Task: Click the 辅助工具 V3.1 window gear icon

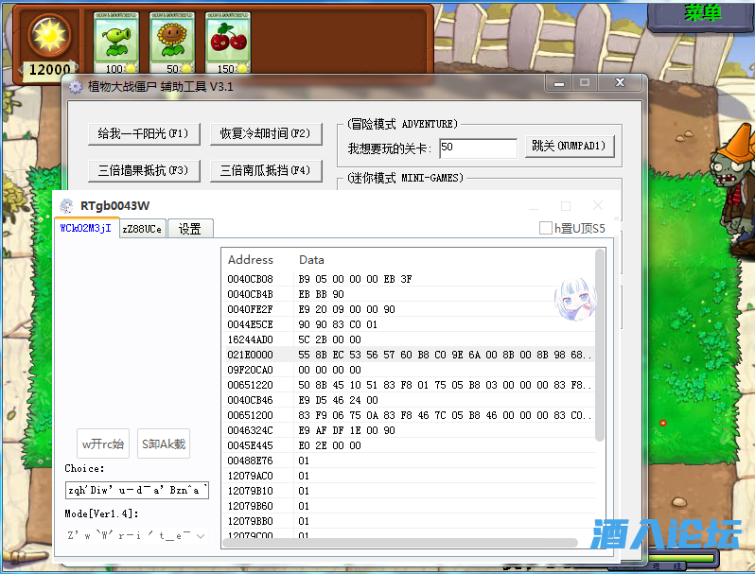Action: 76,87
